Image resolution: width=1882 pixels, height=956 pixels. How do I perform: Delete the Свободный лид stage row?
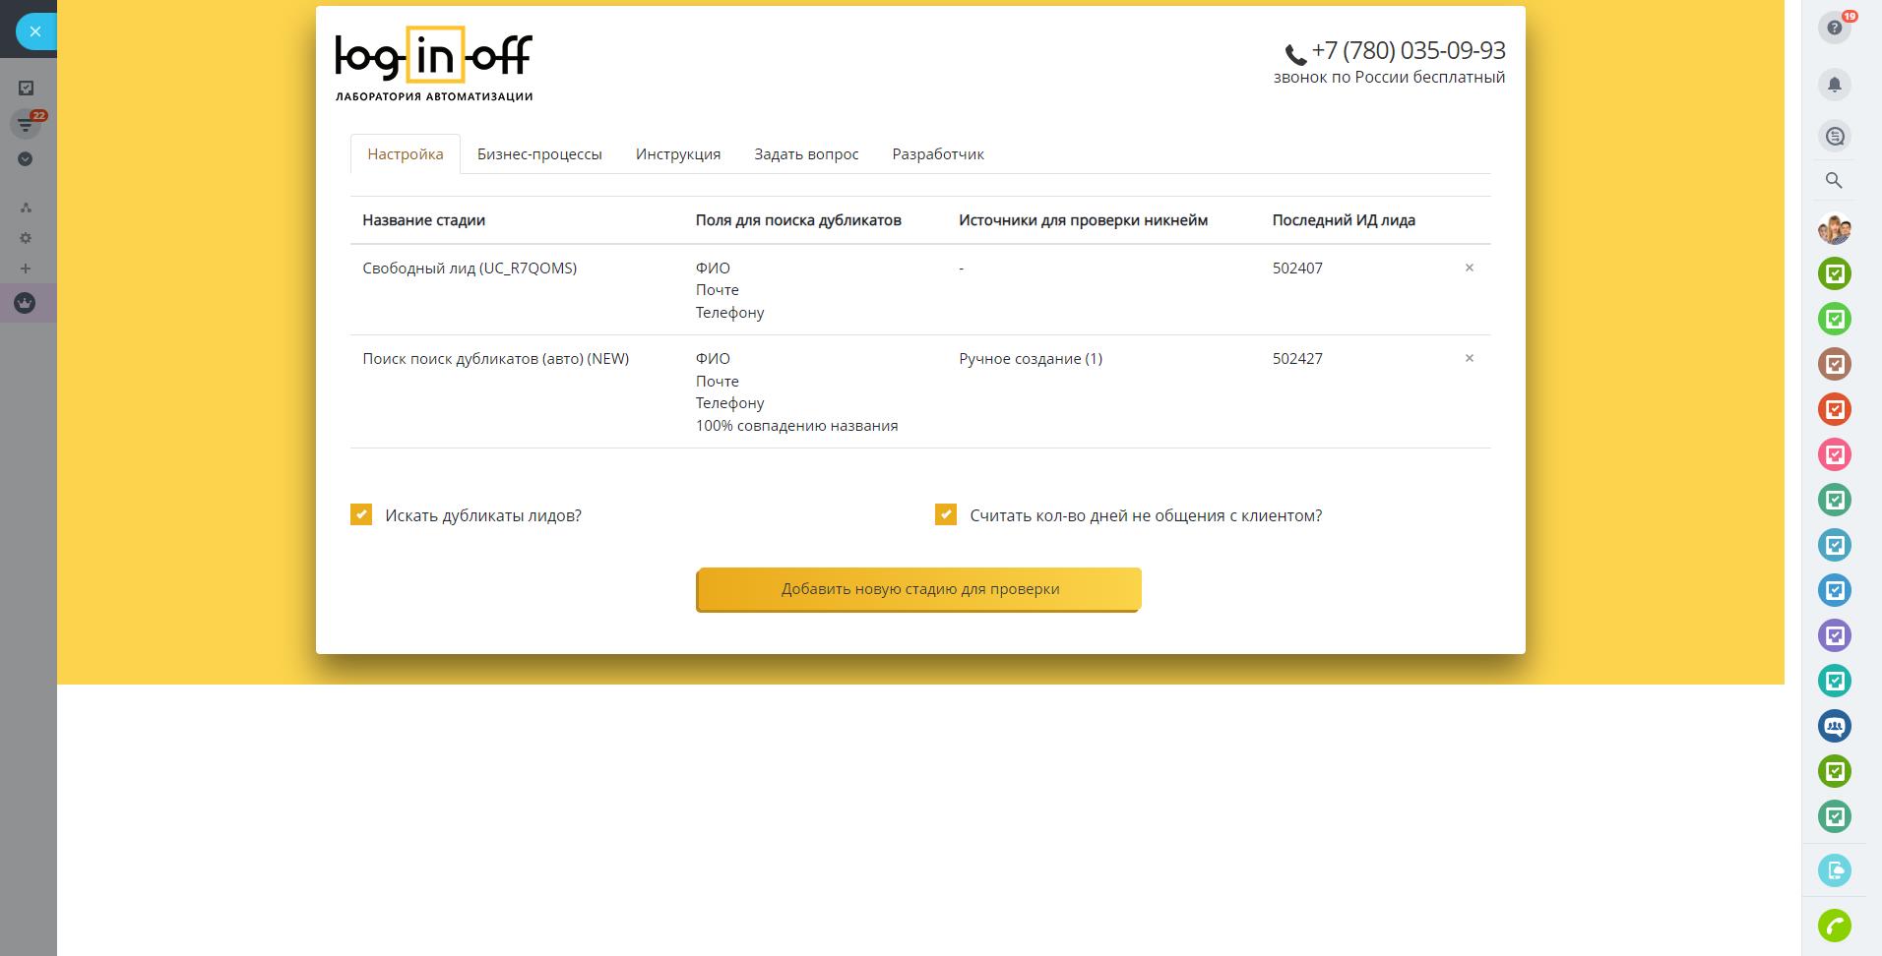[1470, 268]
